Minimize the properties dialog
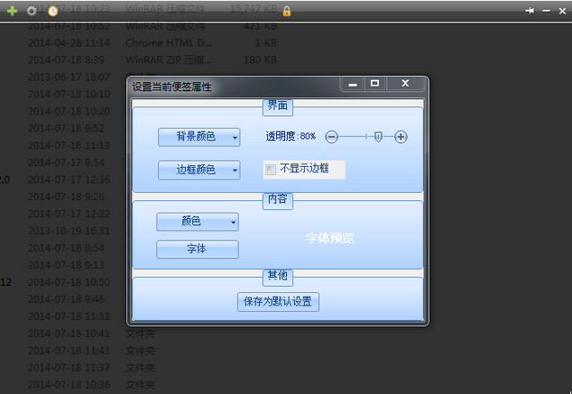The width and height of the screenshot is (572, 394). (353, 84)
